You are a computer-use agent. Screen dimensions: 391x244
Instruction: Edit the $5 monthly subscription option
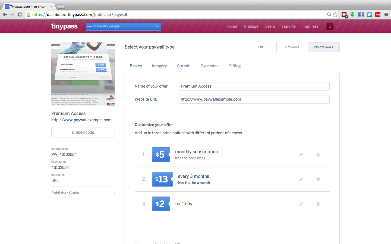(301, 155)
